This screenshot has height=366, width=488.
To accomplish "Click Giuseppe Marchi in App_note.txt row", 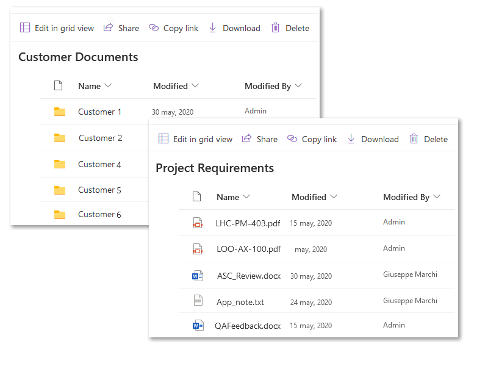I will (410, 300).
